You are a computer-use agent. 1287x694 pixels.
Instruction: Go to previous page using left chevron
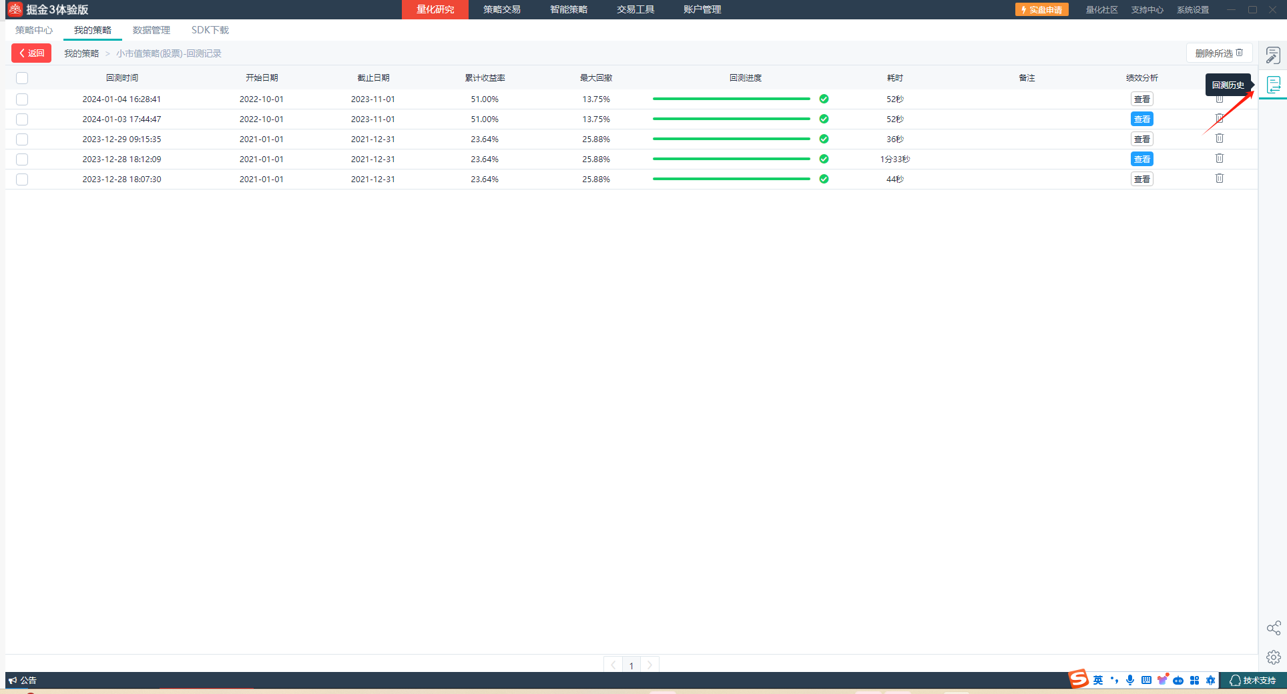613,665
